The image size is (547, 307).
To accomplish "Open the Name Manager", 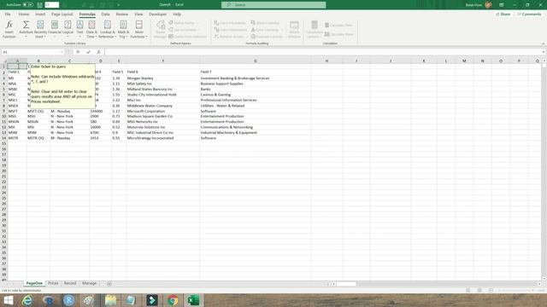I will tap(160, 29).
